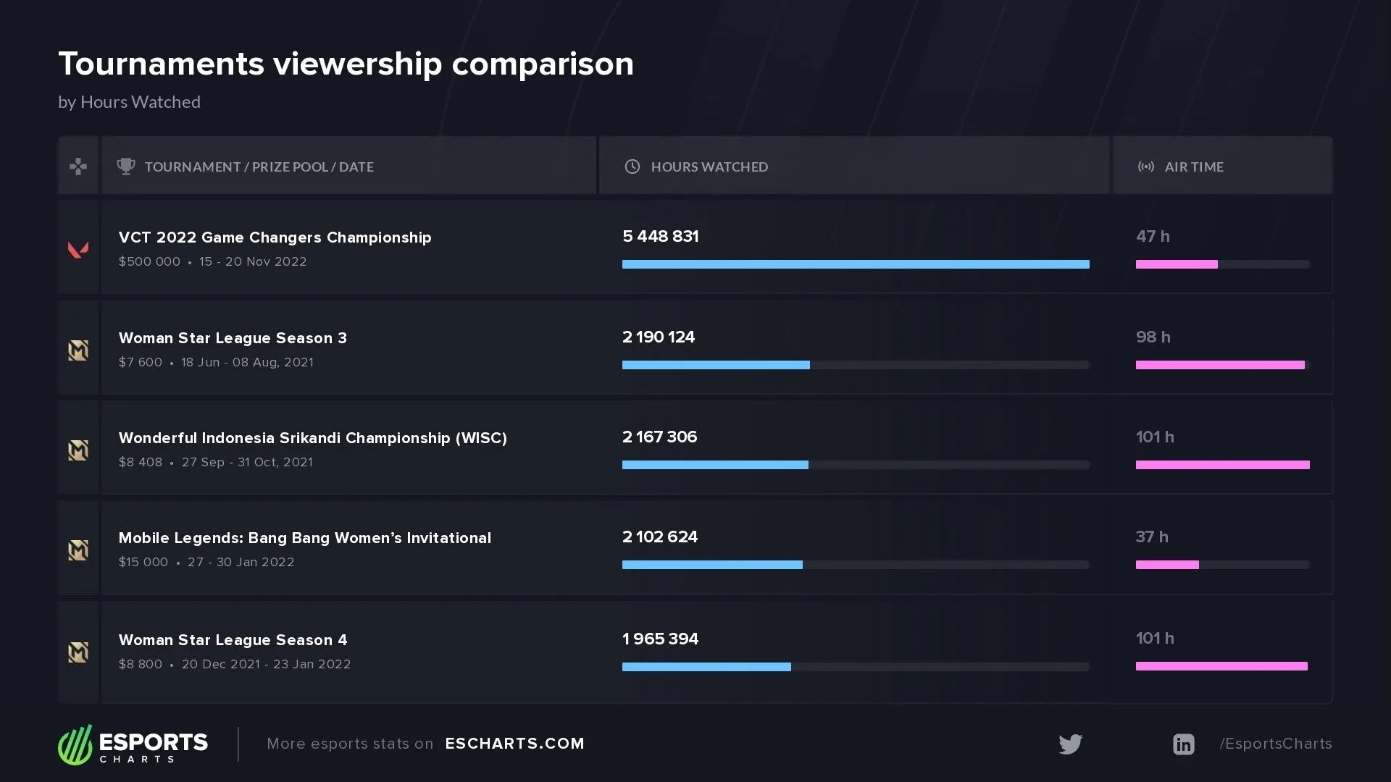Viewport: 1391px width, 782px height.
Task: Click the game icon for Bang Bang Women's Invitational
Action: pyautogui.click(x=78, y=550)
